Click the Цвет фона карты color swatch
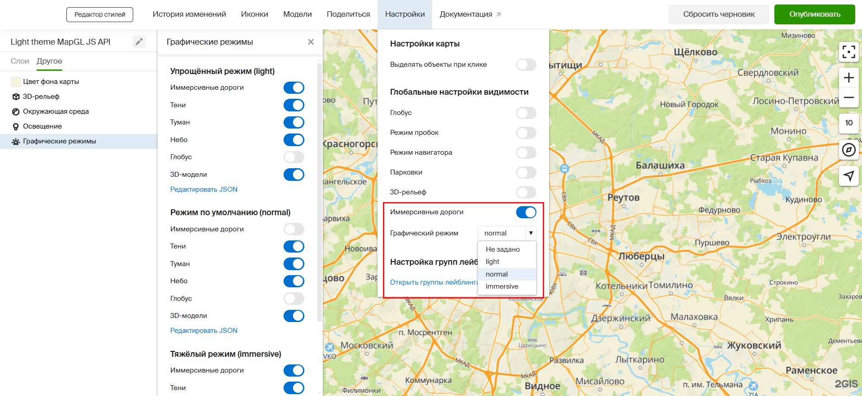Viewport: 862px width, 396px height. (16, 82)
